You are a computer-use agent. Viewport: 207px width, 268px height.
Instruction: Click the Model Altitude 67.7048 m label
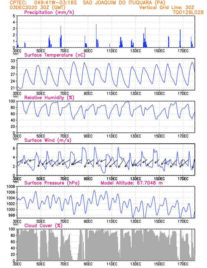132,183
